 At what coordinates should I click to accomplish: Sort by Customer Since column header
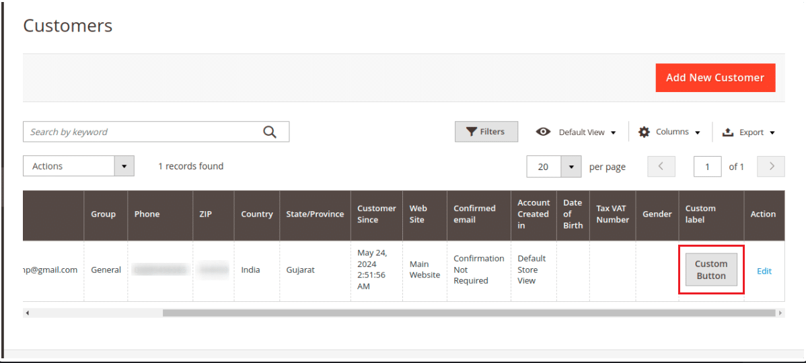(x=376, y=214)
